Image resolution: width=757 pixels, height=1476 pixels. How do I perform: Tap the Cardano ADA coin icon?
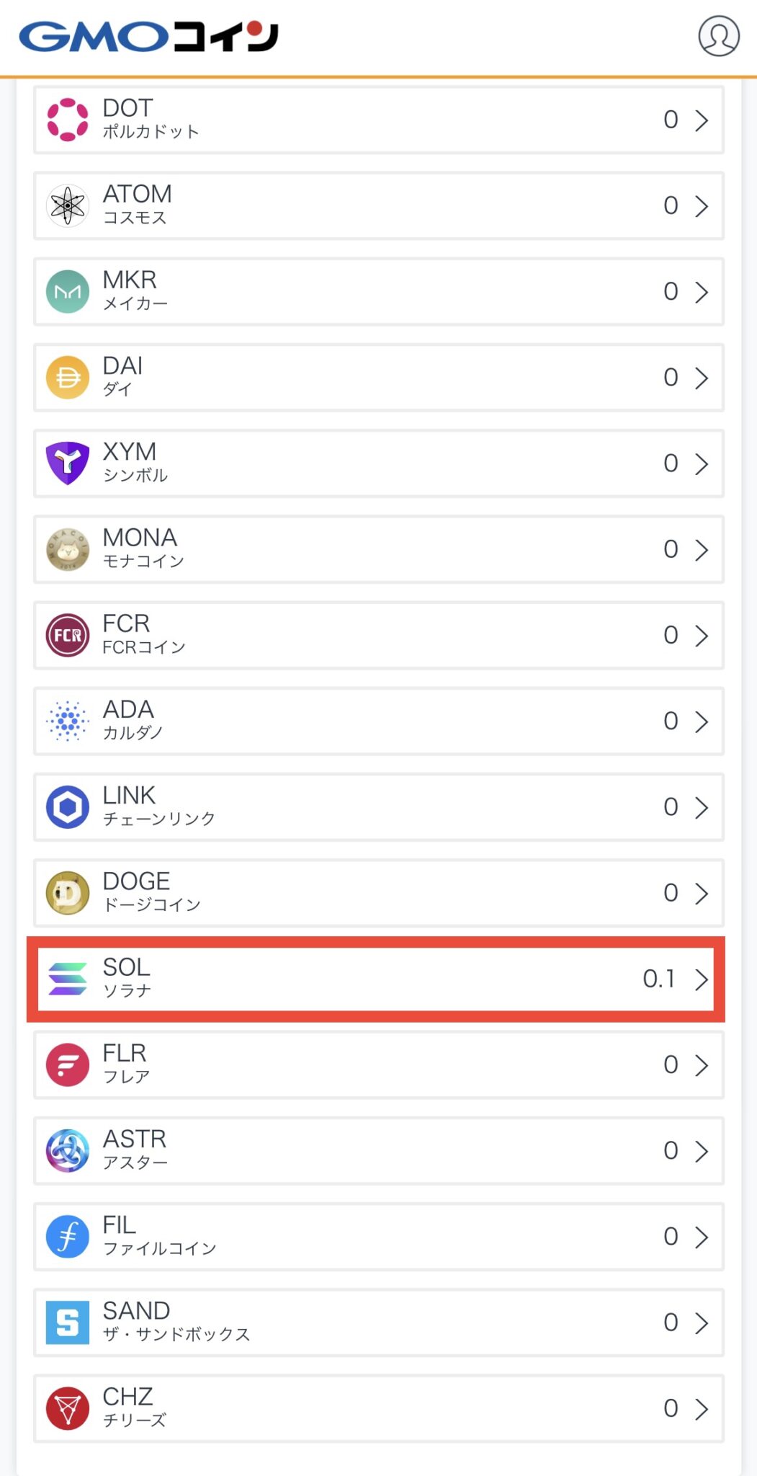coord(67,721)
